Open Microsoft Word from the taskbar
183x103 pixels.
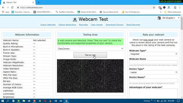(55, 101)
